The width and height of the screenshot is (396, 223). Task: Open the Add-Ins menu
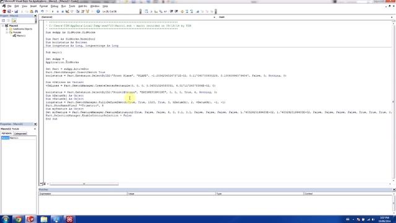pos(82,6)
